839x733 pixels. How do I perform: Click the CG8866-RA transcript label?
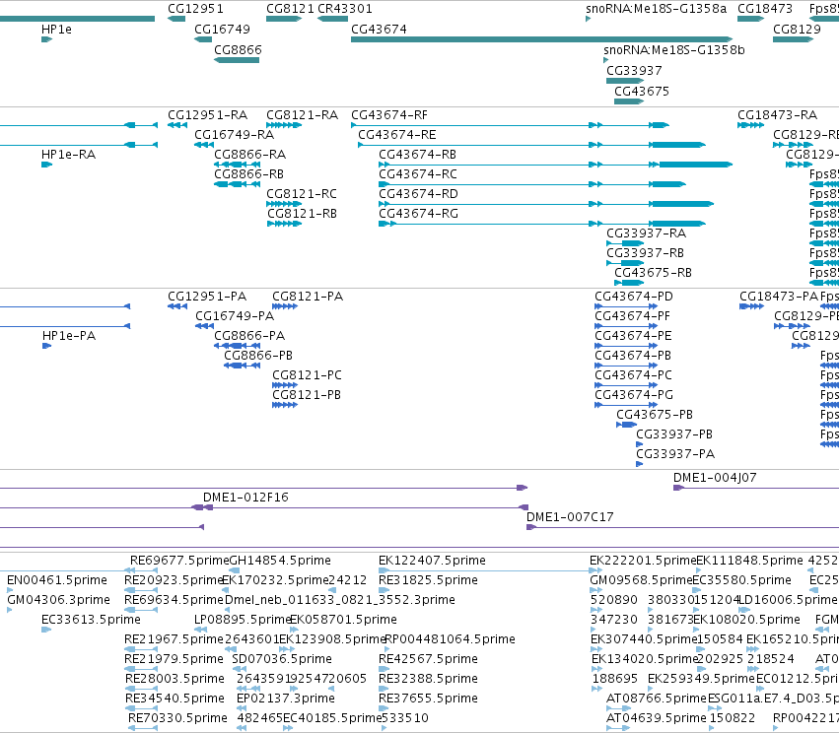[249, 155]
